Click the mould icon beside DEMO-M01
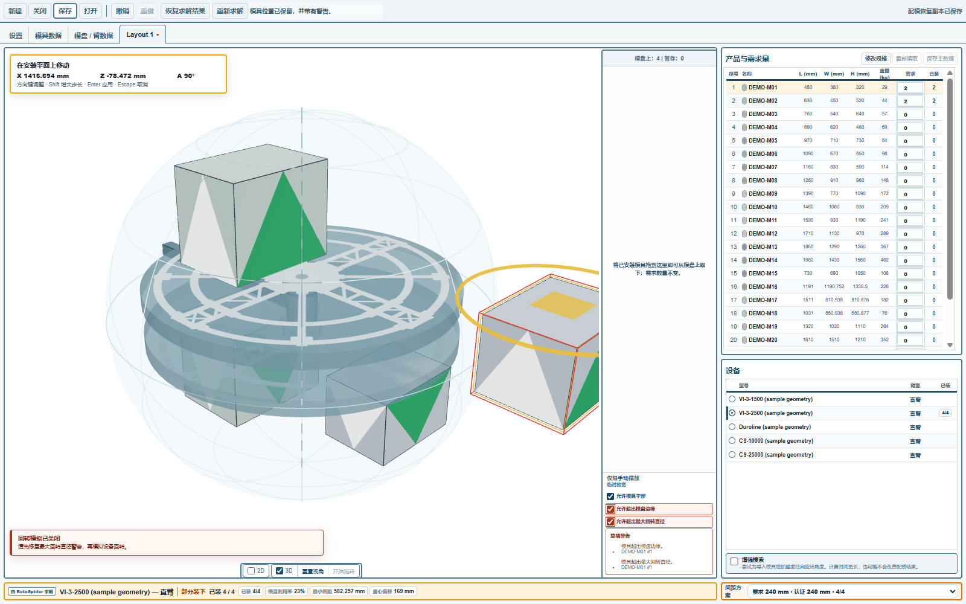The image size is (966, 604). point(744,88)
